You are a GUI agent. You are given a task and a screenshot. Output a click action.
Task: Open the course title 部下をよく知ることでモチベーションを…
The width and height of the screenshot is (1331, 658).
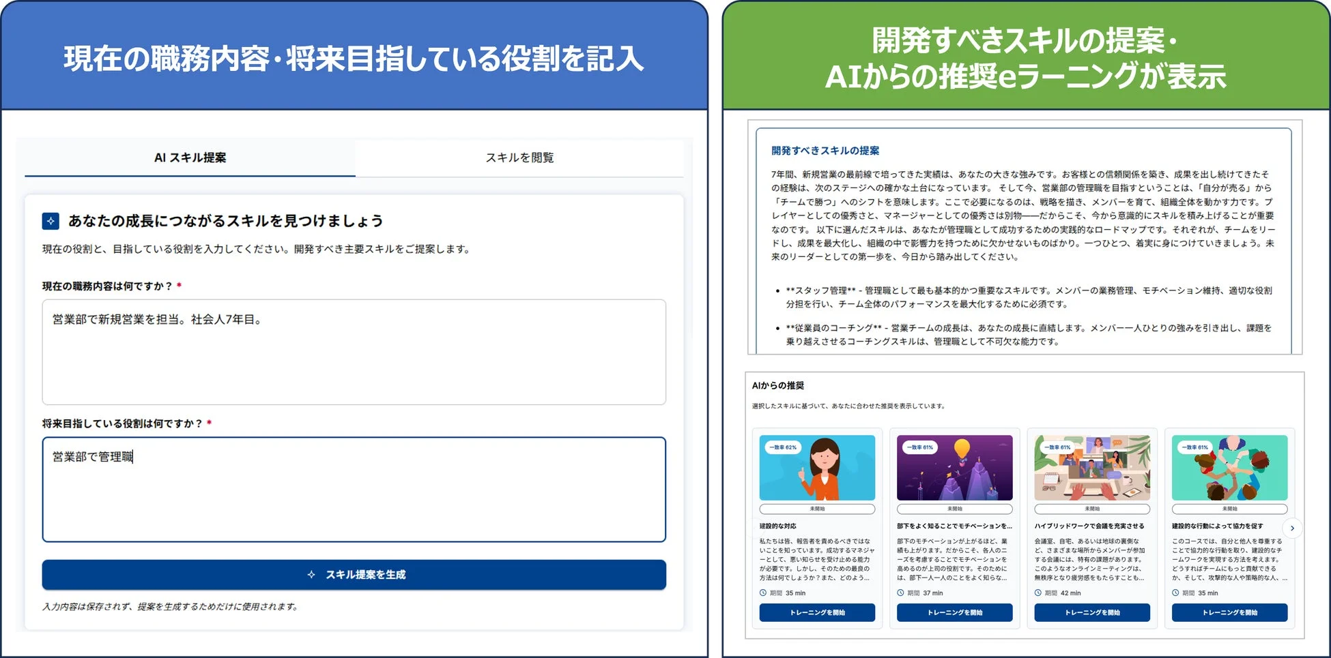tap(954, 526)
